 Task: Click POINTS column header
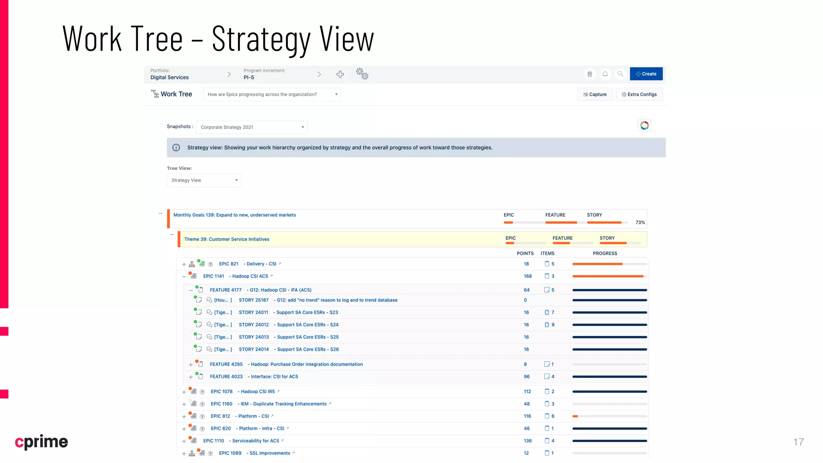point(525,253)
